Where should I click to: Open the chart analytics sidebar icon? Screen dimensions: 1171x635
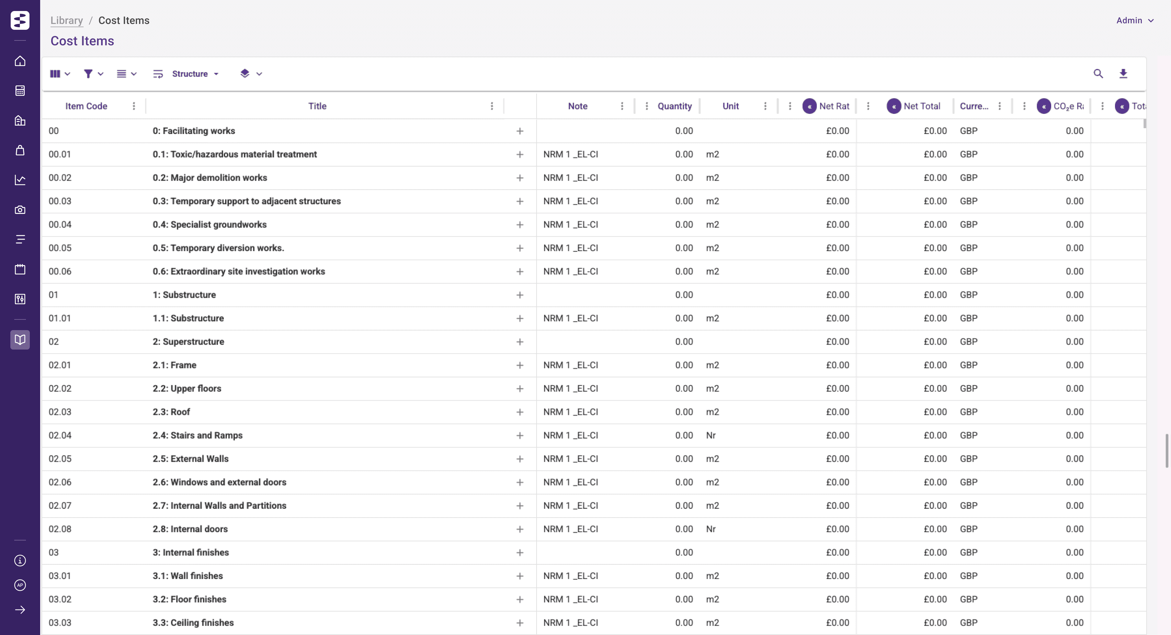20,180
